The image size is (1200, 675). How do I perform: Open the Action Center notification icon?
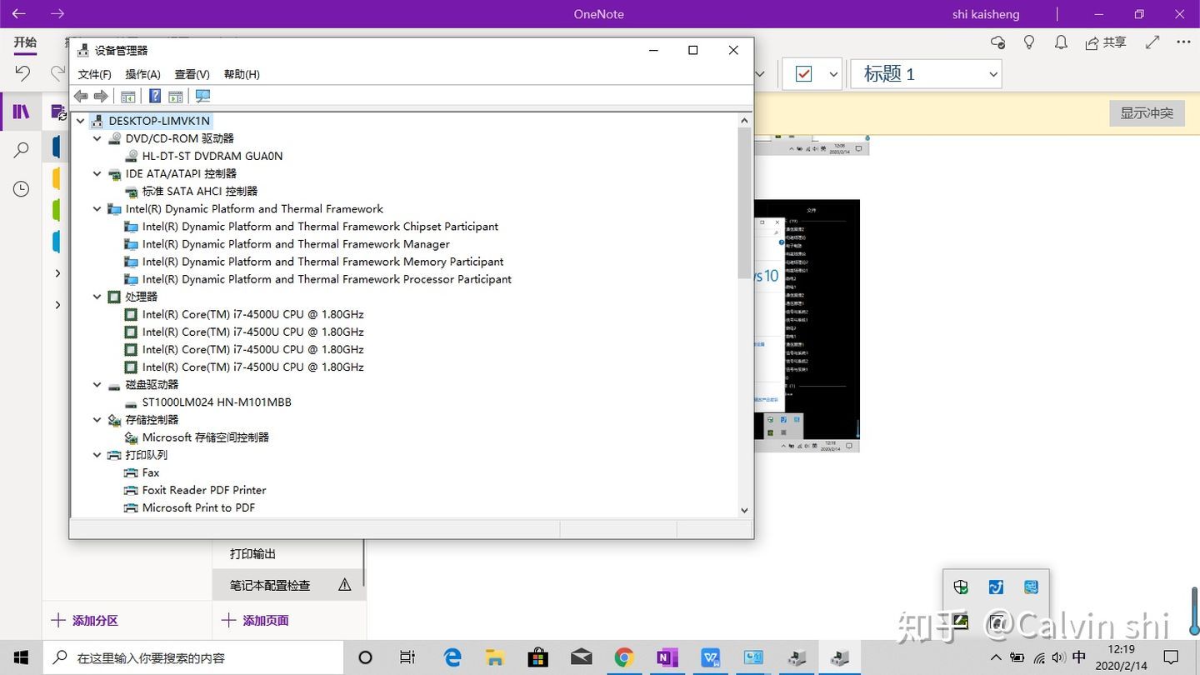click(x=1171, y=657)
